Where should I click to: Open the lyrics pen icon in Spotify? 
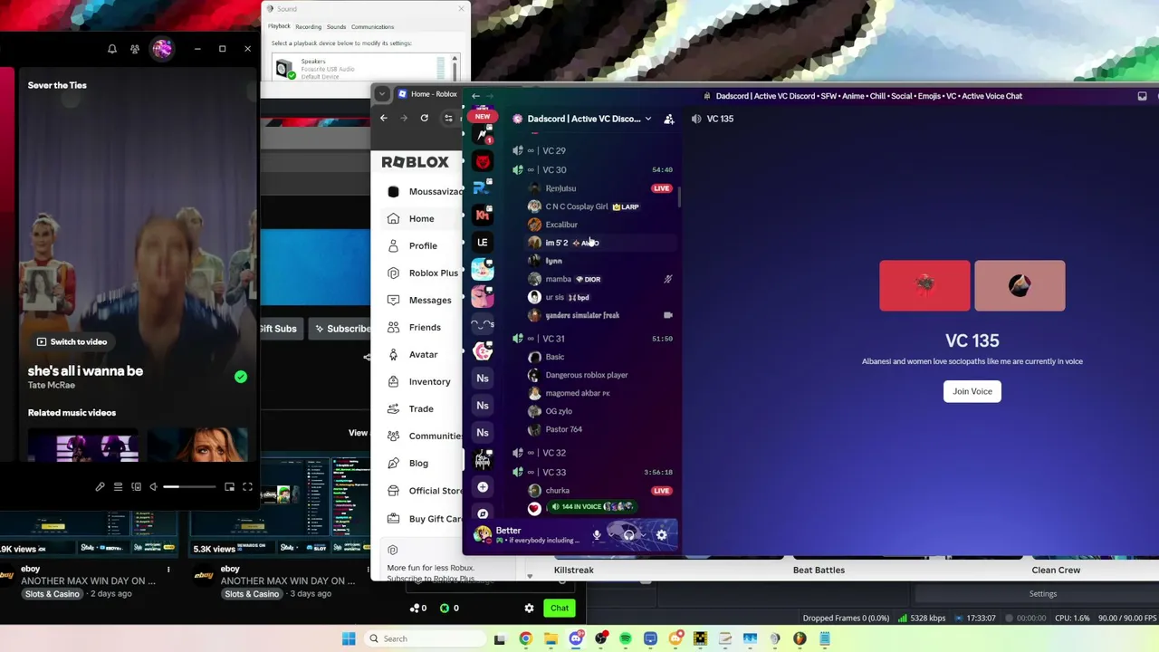(100, 487)
